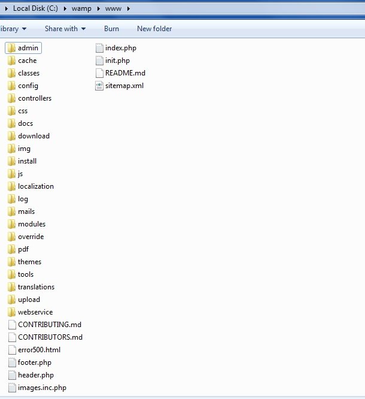Click the init.php file icon
Viewport: 365px width, 399px height.
click(x=99, y=61)
